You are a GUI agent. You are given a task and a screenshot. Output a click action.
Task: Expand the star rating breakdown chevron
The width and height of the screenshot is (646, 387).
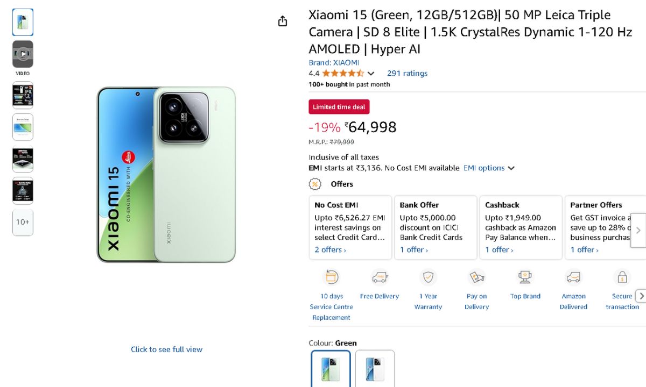(x=371, y=74)
